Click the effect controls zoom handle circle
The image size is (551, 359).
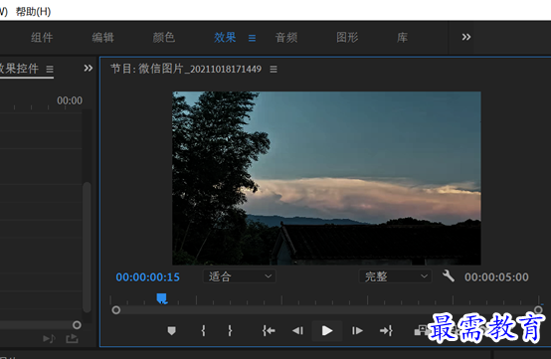pos(77,325)
